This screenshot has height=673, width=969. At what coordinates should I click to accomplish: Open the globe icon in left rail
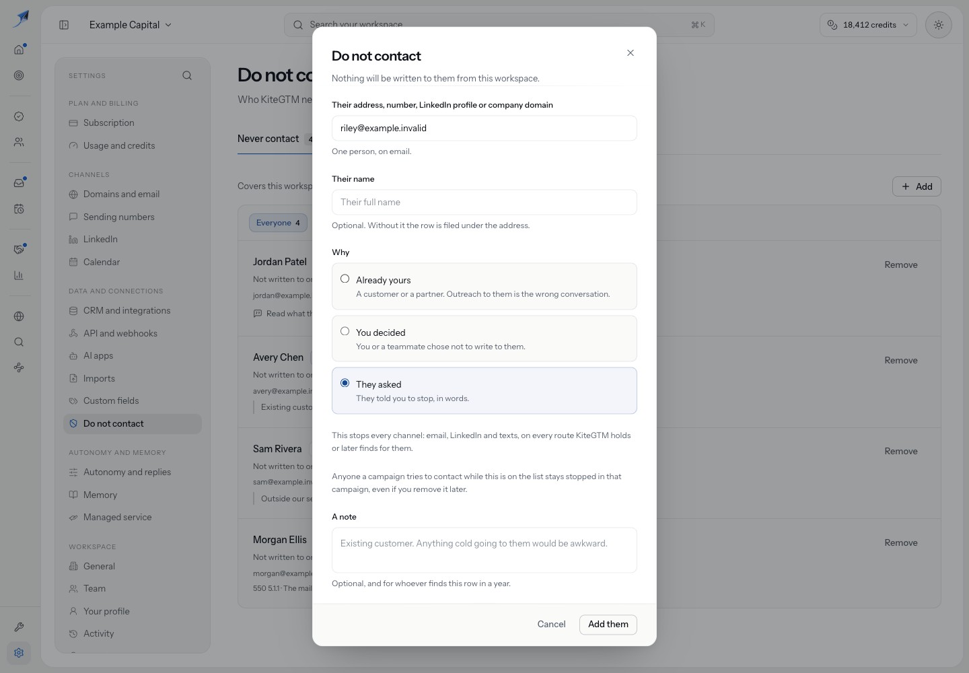click(x=19, y=316)
